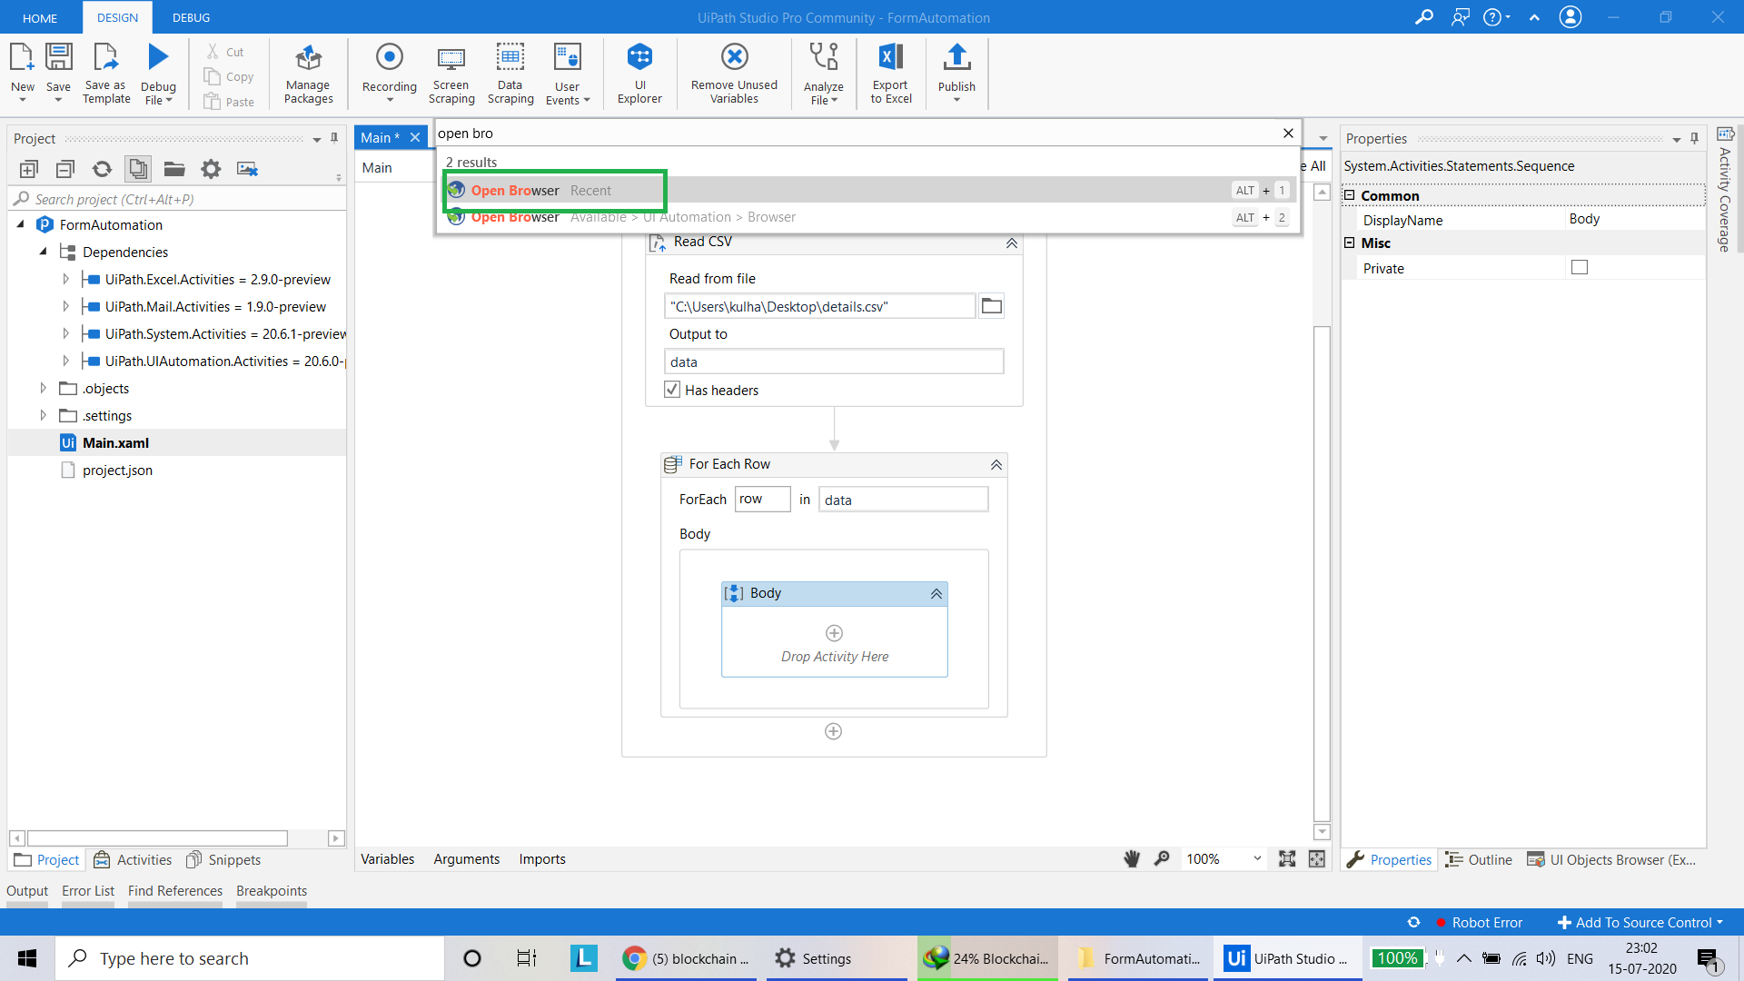This screenshot has height=981, width=1744.
Task: Click Remove Unused Variables
Action: (734, 74)
